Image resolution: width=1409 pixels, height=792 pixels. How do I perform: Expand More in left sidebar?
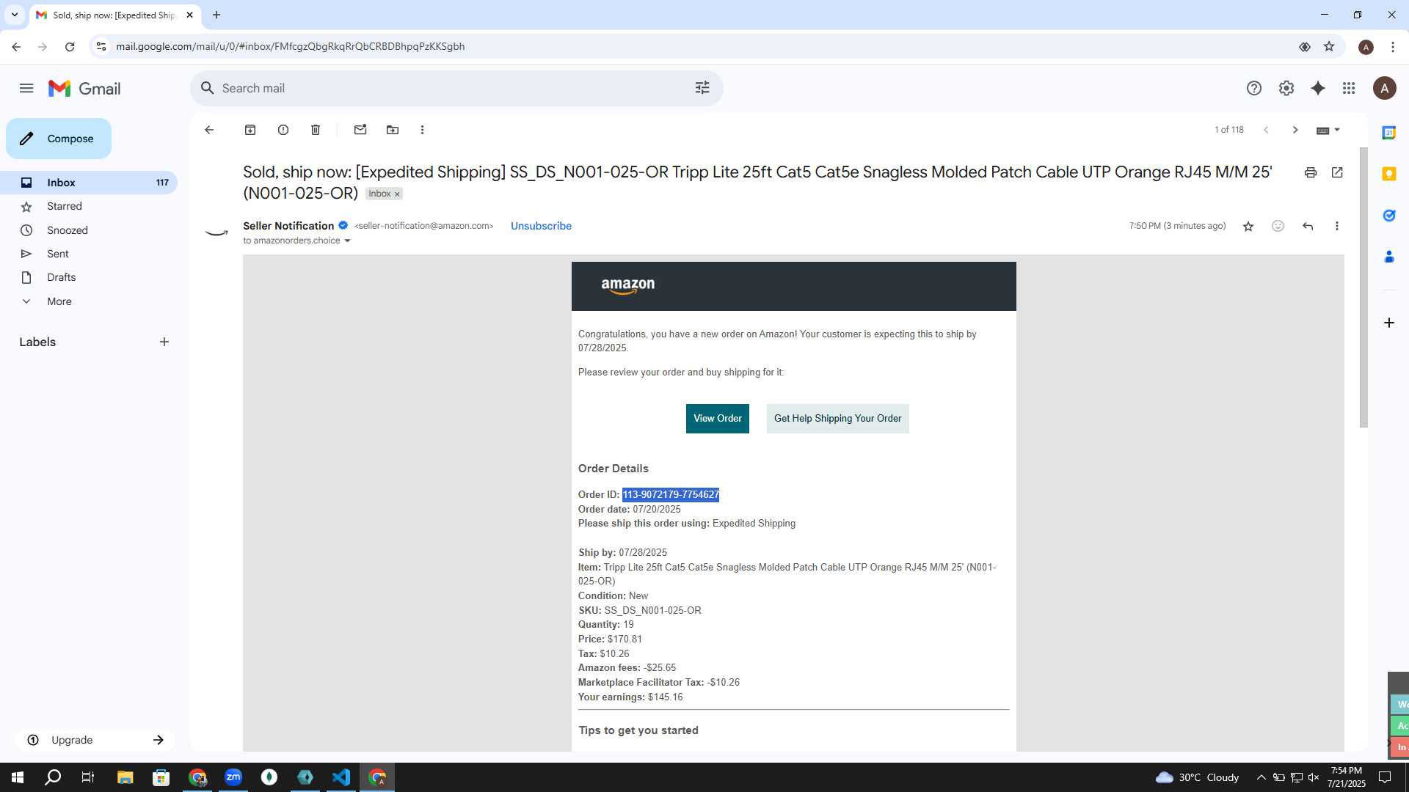[x=59, y=301]
